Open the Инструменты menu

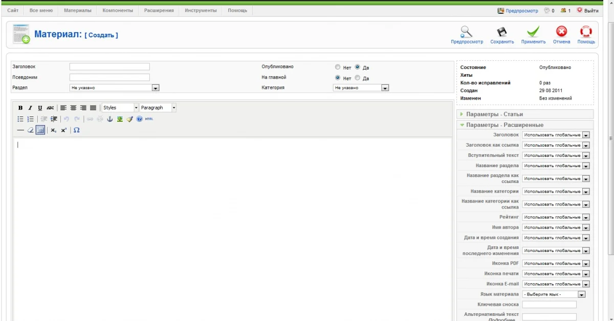coord(201,10)
